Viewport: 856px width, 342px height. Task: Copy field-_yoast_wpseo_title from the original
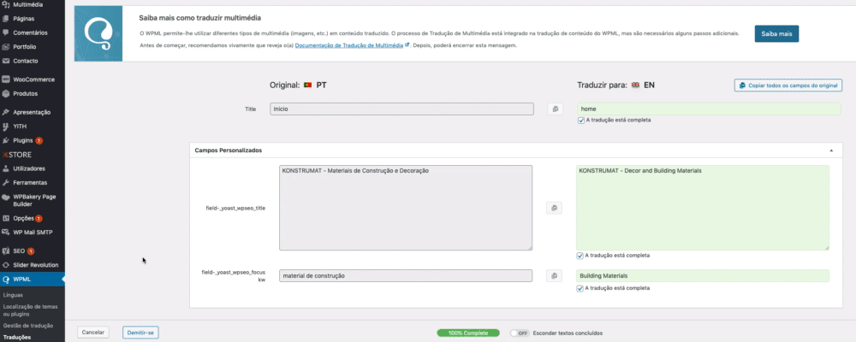[554, 208]
